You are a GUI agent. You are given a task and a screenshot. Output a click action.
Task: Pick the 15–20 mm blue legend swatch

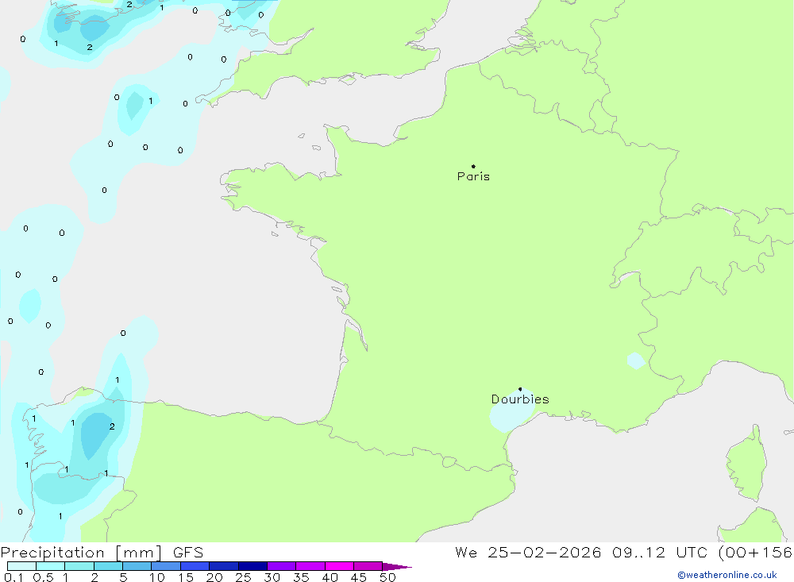click(195, 566)
